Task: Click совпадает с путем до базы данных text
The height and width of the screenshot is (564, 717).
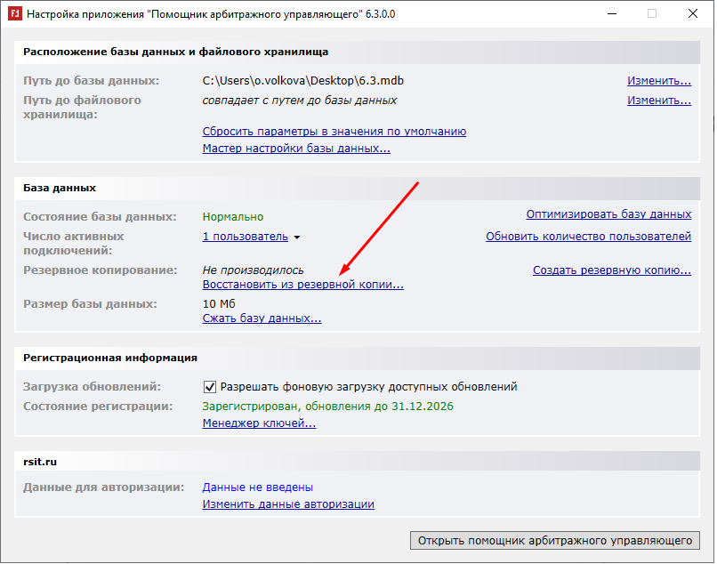Action: point(300,101)
